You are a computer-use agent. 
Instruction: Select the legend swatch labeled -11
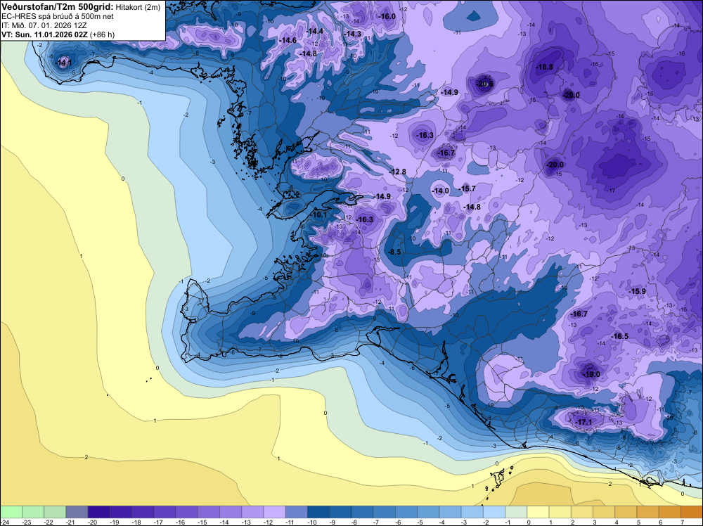(297, 512)
